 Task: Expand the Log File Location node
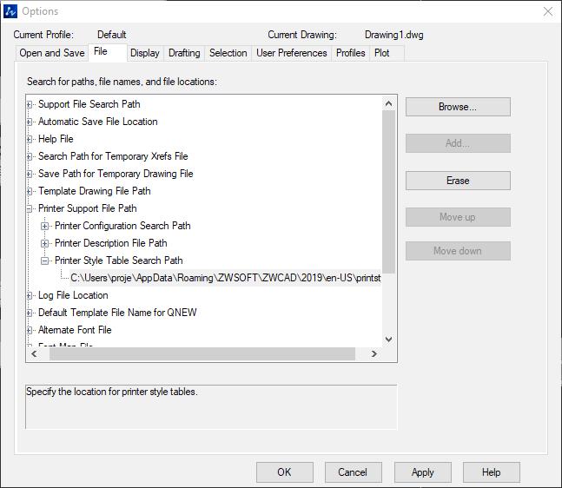coord(30,295)
